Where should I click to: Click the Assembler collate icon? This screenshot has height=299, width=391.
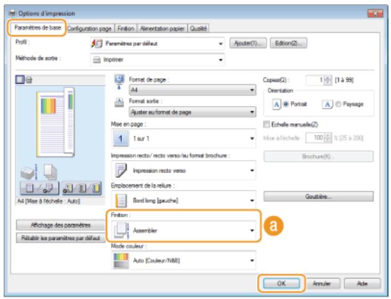point(121,230)
